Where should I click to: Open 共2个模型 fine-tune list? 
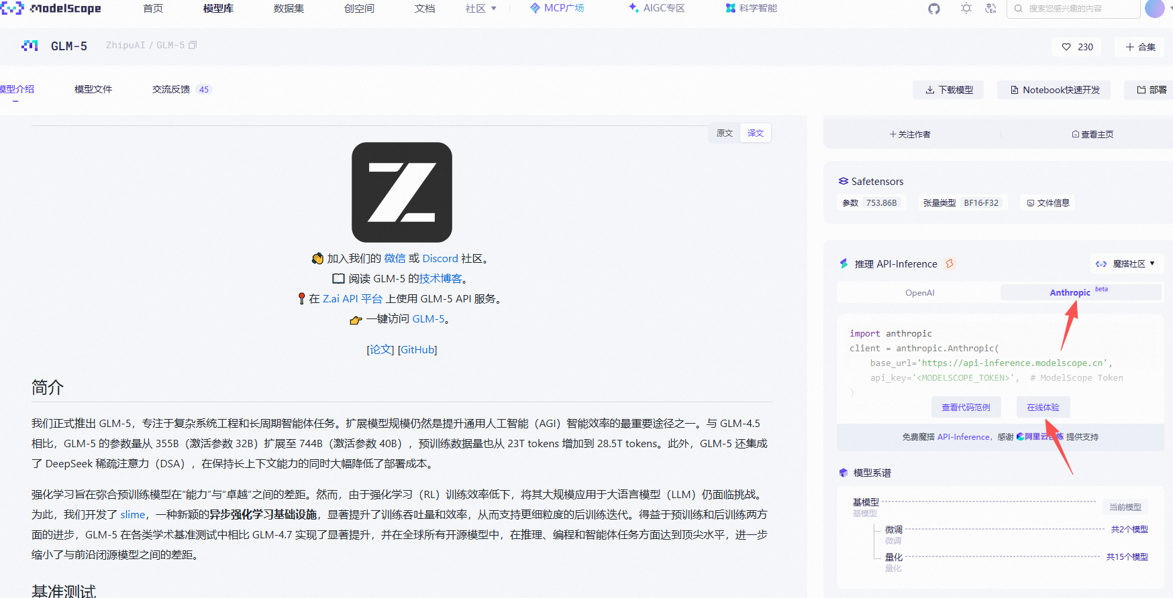[x=1129, y=529]
